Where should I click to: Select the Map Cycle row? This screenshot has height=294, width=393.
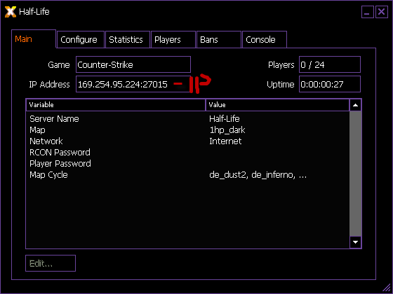coord(187,175)
